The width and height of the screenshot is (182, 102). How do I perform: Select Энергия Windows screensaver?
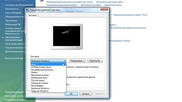[48, 91]
